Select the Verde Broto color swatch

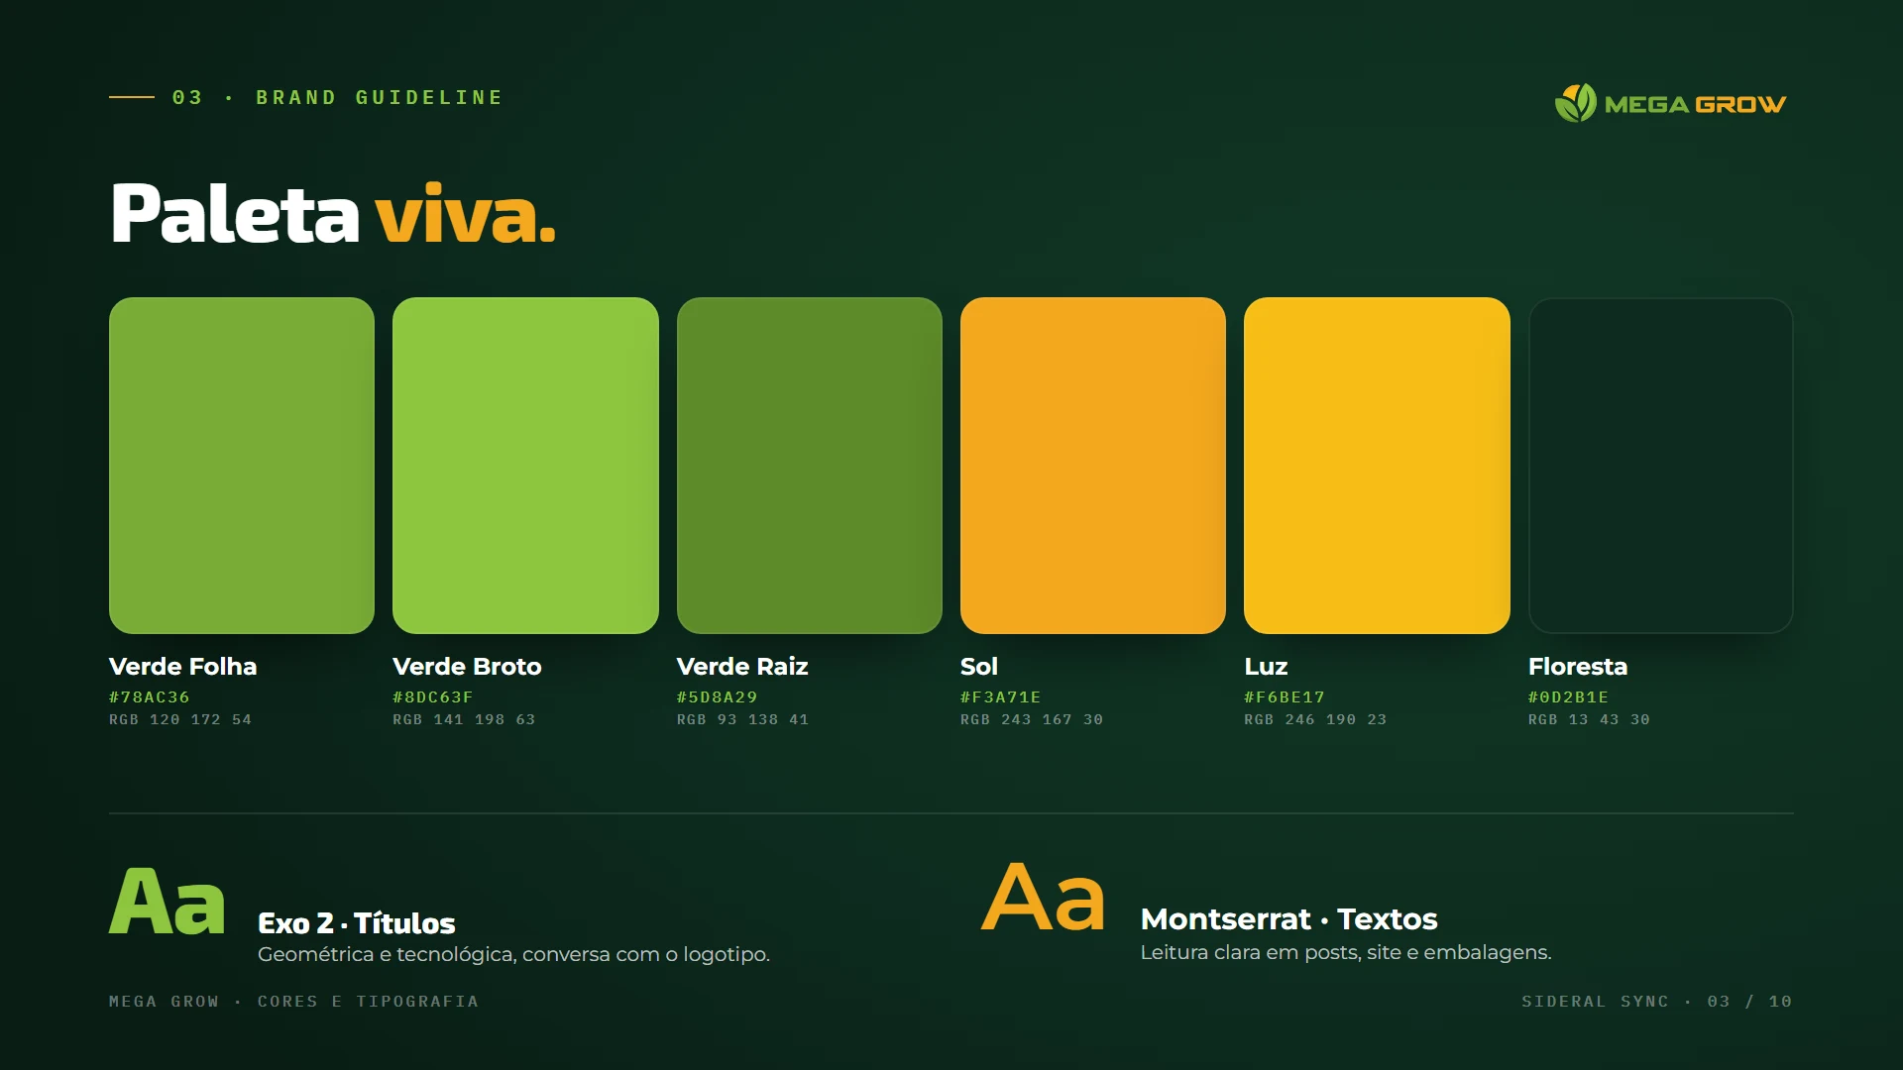(525, 466)
